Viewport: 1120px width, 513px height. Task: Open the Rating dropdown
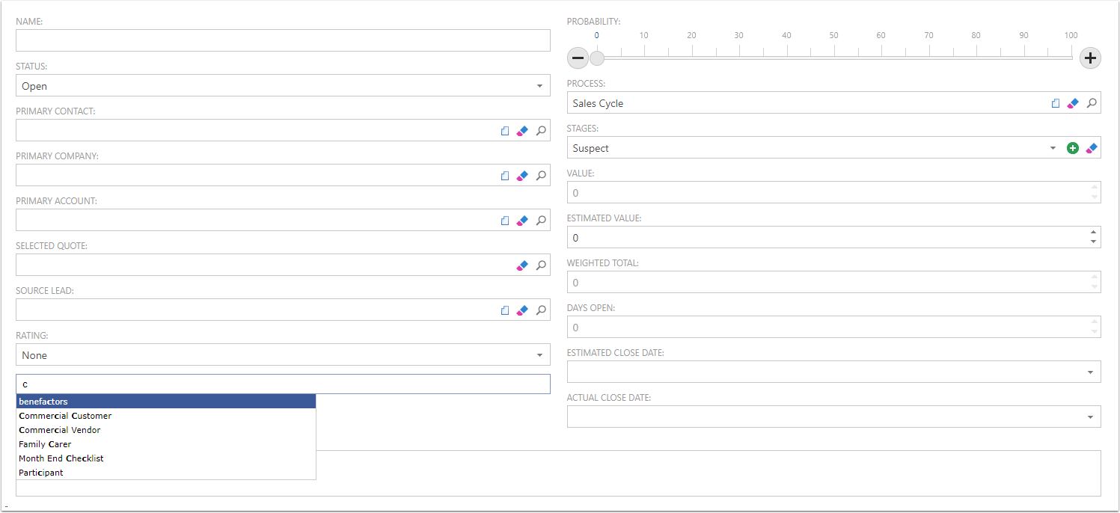coord(539,355)
